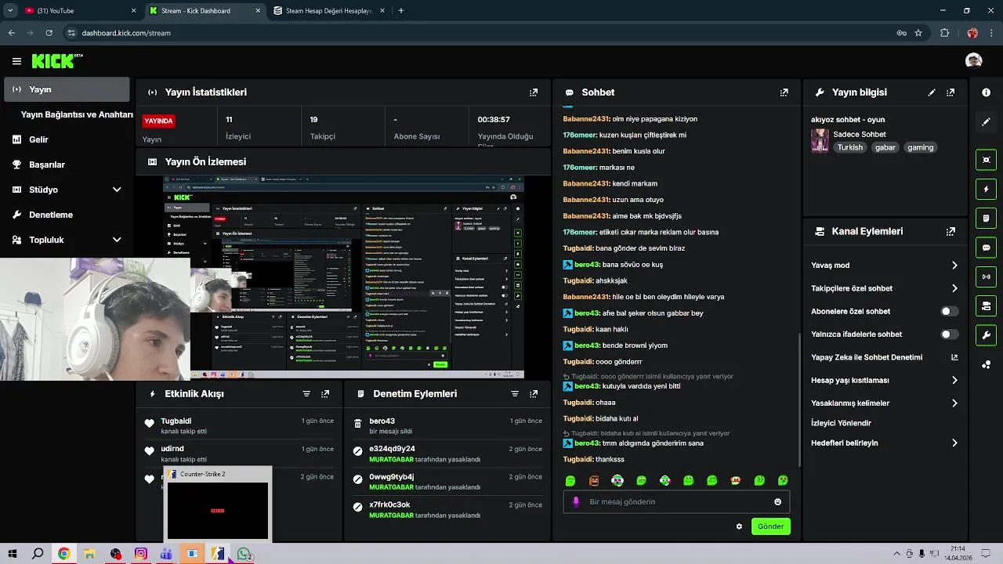Open the browser tab search dropdown
The image size is (1003, 564).
[11, 11]
